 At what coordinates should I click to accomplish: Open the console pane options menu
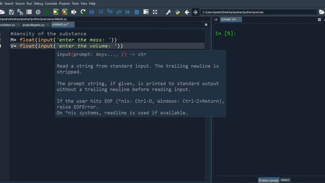[x=319, y=19]
